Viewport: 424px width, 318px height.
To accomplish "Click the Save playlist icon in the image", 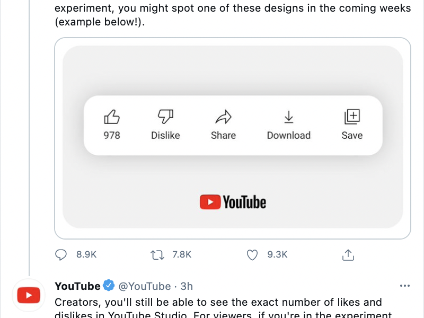I will tap(352, 117).
